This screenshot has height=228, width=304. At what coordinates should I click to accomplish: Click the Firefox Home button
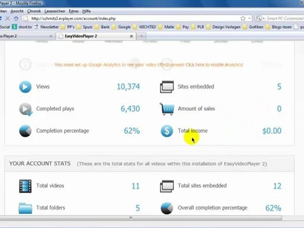tap(16, 19)
